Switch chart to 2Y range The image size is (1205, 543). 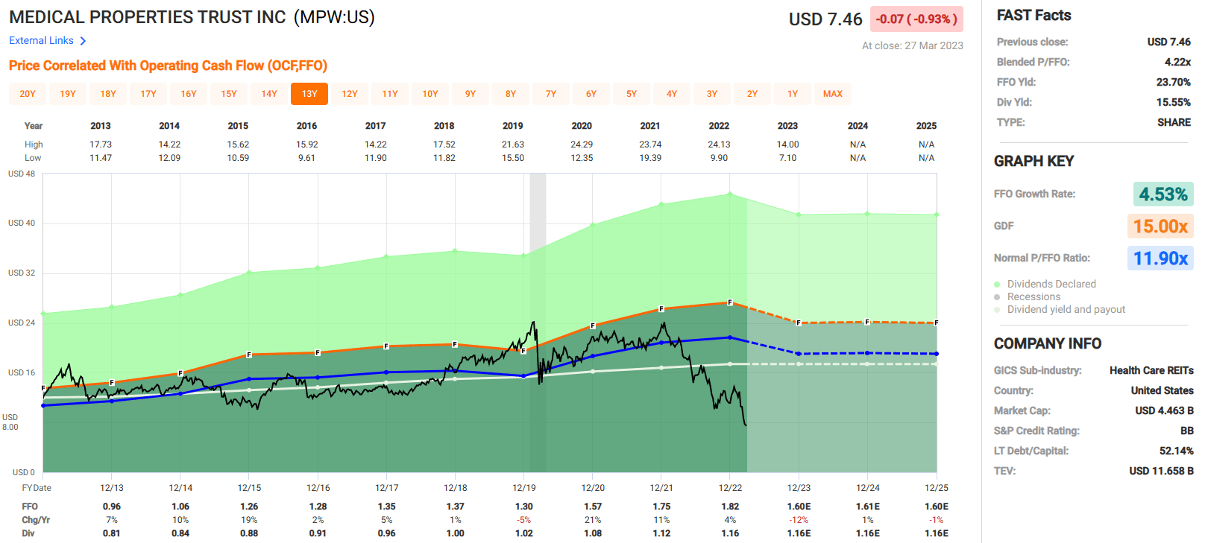coord(752,94)
